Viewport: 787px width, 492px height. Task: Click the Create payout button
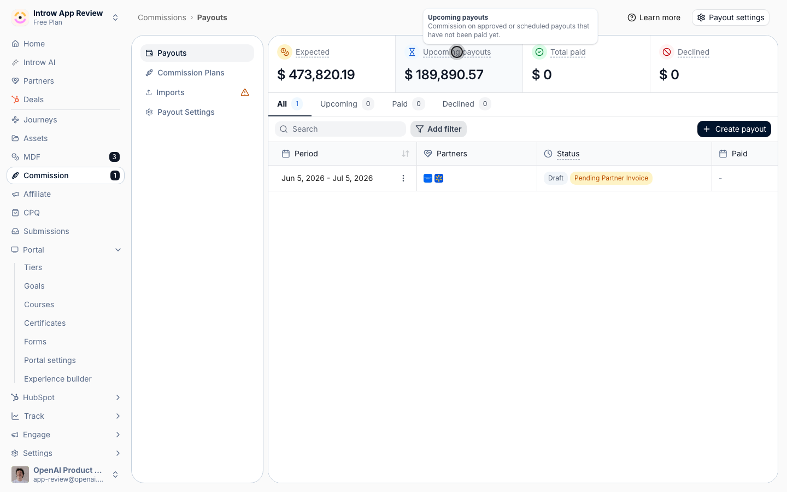coord(734,129)
